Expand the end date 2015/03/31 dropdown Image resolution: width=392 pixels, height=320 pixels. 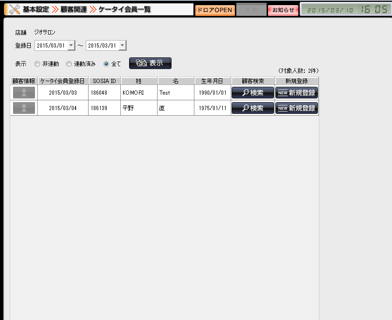[x=122, y=45]
